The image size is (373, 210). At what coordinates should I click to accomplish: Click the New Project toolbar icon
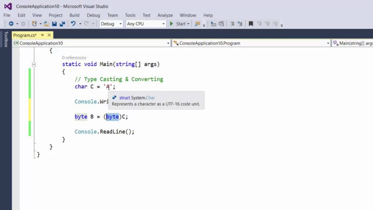click(x=34, y=24)
